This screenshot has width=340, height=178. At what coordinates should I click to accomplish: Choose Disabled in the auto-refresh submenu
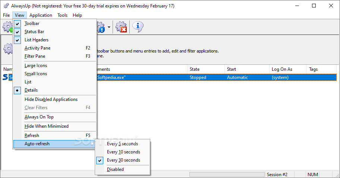coord(115,169)
